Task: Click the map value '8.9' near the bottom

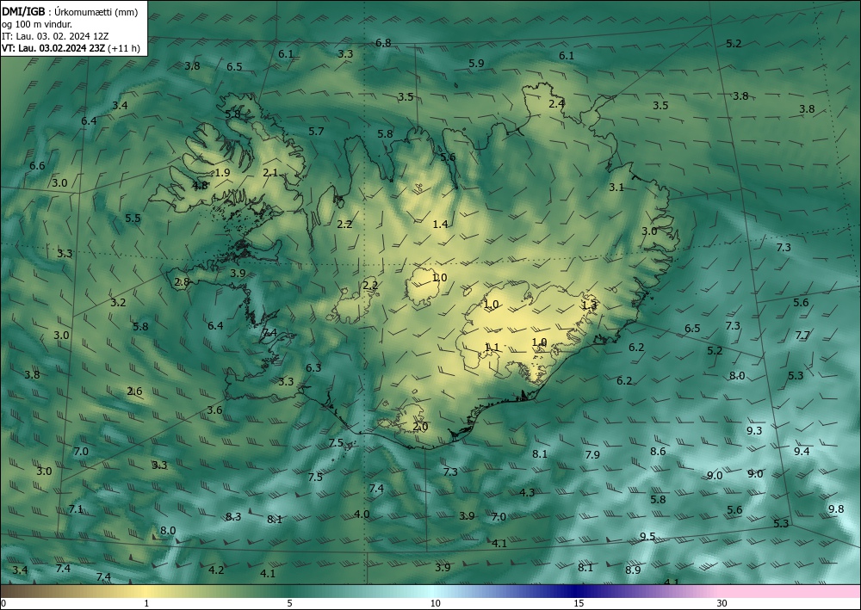Action: pyautogui.click(x=633, y=570)
